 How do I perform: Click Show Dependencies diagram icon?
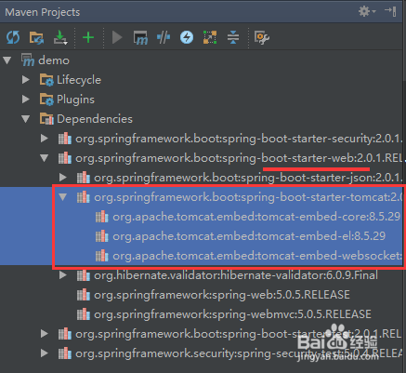[x=210, y=37]
